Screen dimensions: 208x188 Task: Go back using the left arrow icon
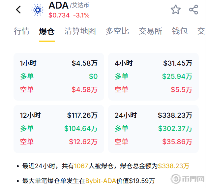[x=18, y=10]
